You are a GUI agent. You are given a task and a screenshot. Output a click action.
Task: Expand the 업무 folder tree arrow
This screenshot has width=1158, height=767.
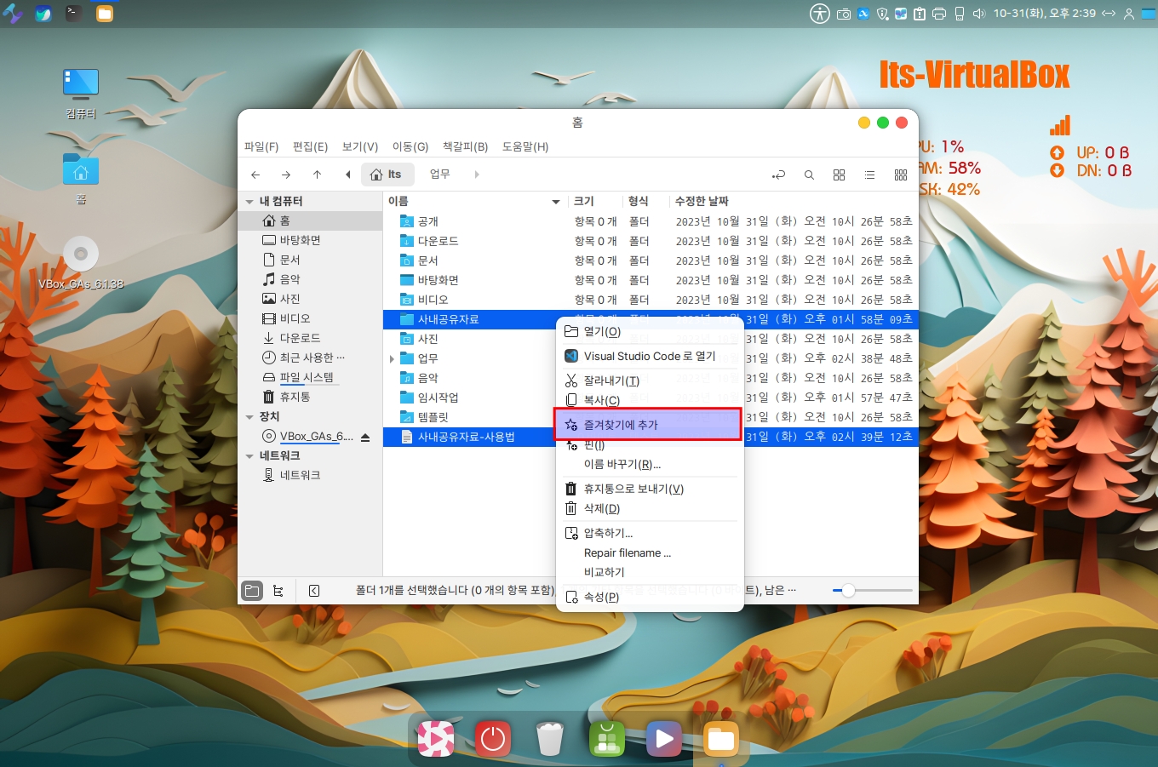392,359
